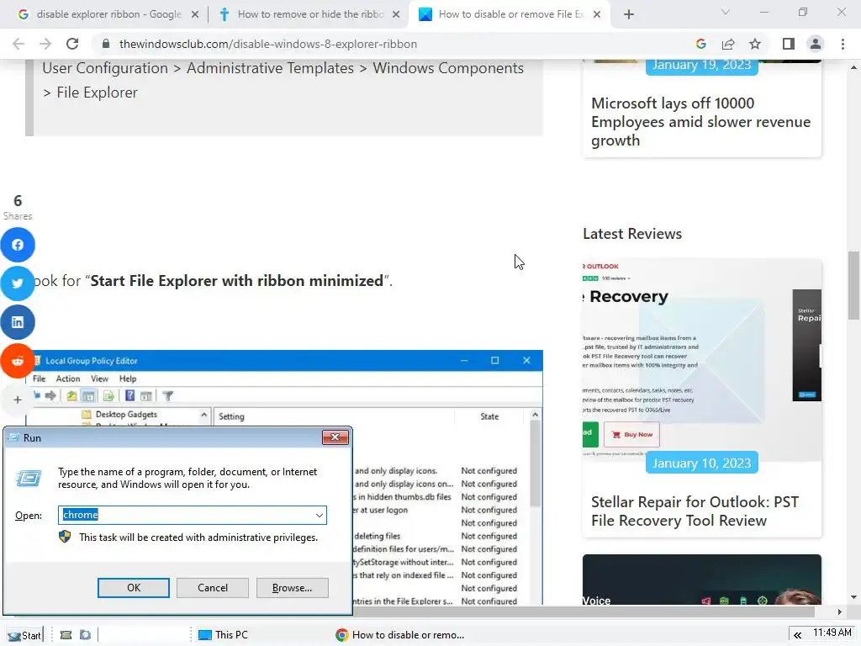Select the 'How to disable or remove File Explorer' tab
Viewport: 861px width, 646px height.
(508, 14)
